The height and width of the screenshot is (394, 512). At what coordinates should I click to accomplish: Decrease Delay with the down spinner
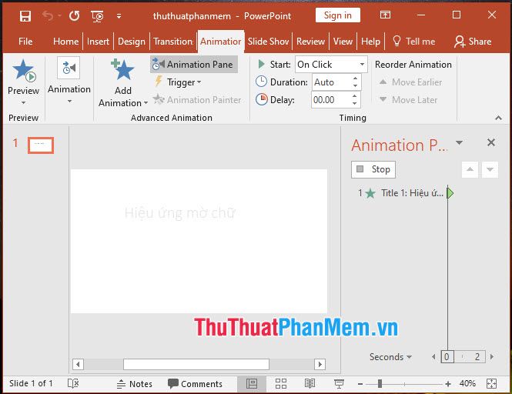355,103
